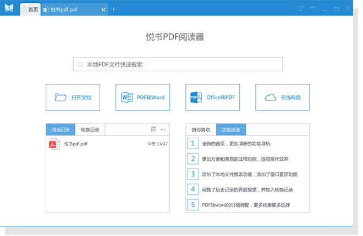Open the skin shirt icon in title bar

click(300, 8)
